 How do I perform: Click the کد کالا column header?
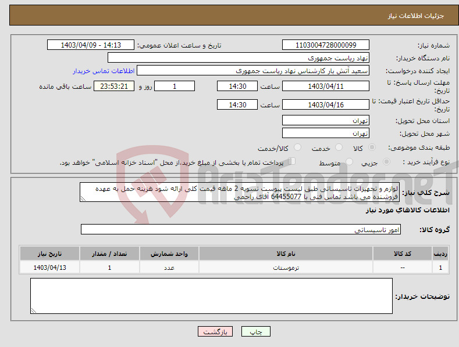pyautogui.click(x=403, y=254)
